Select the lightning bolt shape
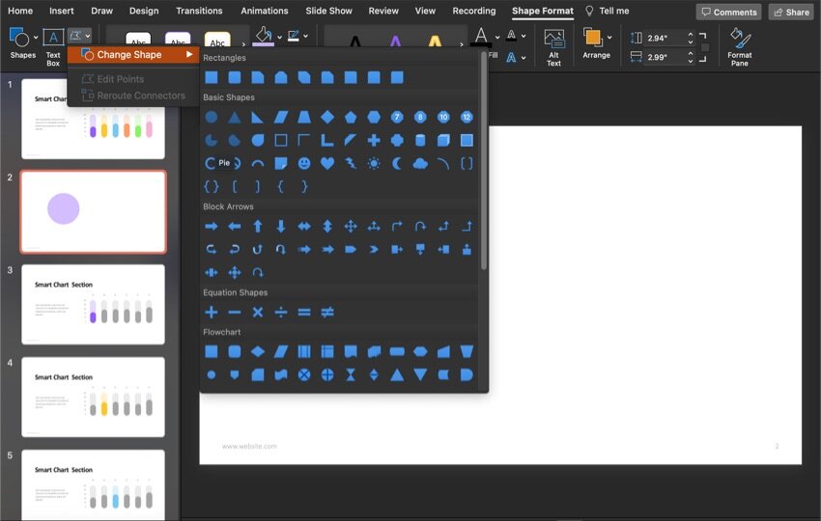Viewport: 821px width, 521px height. (x=351, y=163)
